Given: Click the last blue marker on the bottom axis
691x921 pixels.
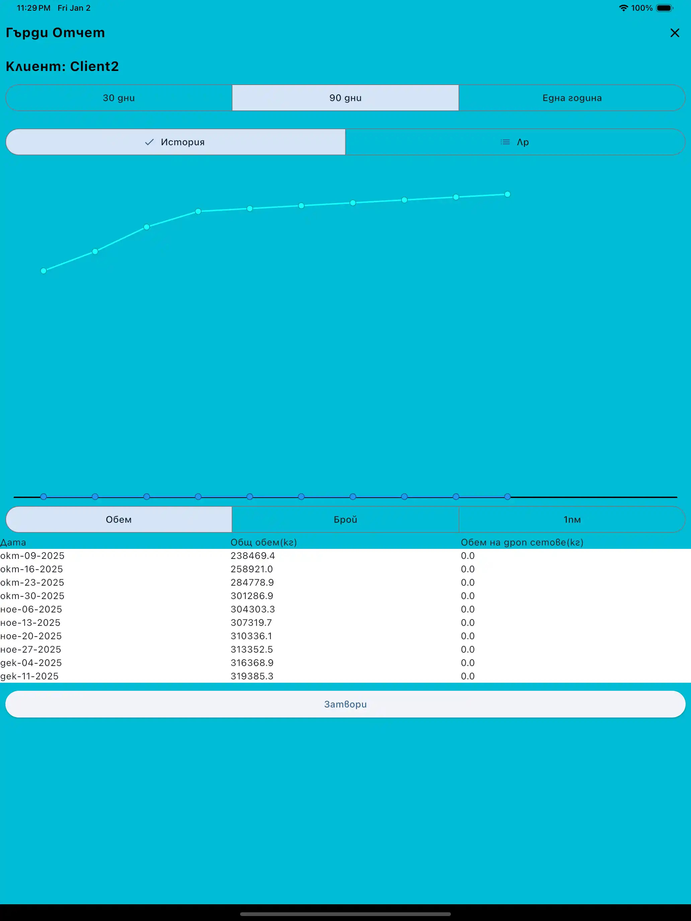Looking at the screenshot, I should tap(507, 497).
